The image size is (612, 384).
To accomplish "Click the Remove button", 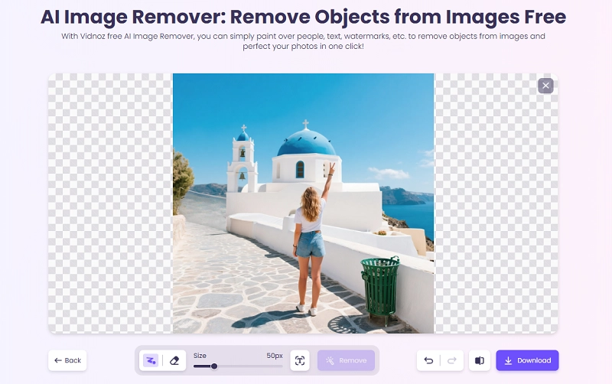I will coord(347,360).
